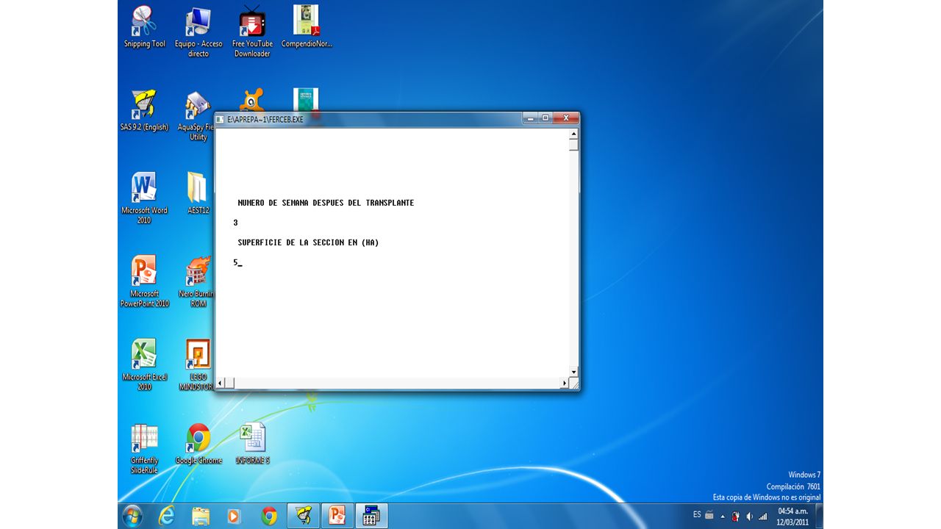
Task: Click the entered value '3' in console
Action: tap(235, 223)
